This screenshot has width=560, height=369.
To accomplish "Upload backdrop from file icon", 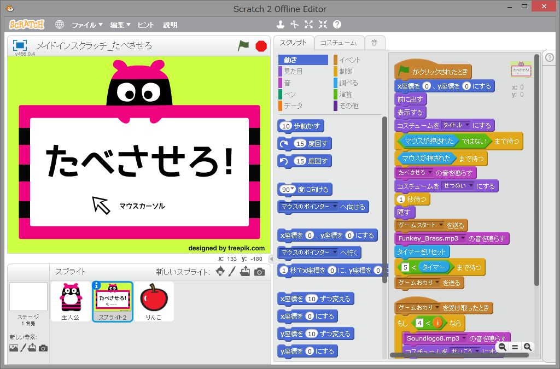I will point(32,348).
